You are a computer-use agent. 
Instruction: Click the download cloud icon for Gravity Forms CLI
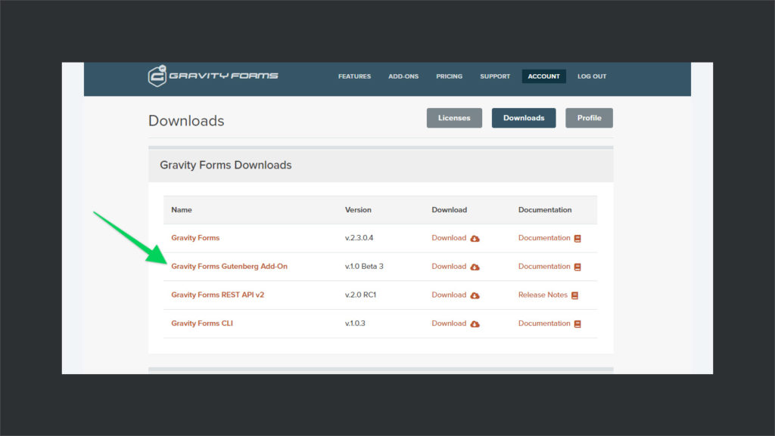point(474,323)
